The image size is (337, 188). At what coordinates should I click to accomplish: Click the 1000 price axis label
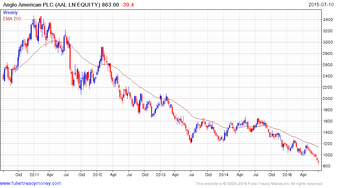pyautogui.click(x=328, y=155)
